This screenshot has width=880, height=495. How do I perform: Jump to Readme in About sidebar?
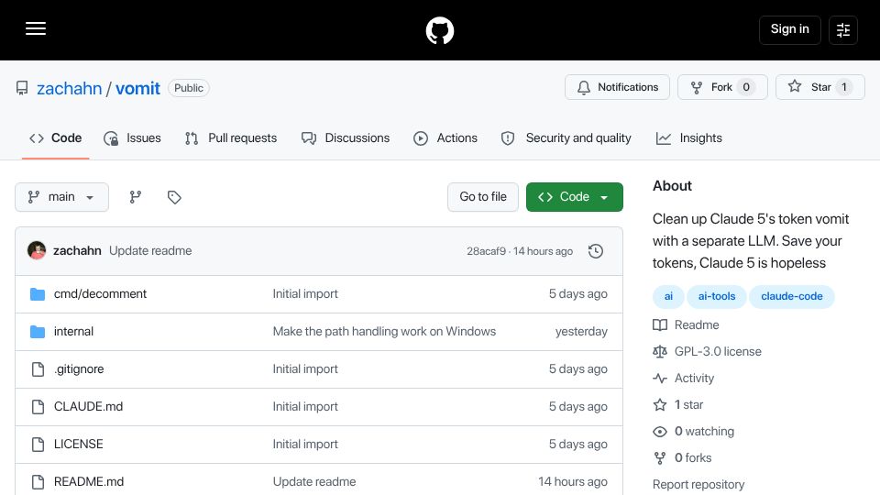686,324
